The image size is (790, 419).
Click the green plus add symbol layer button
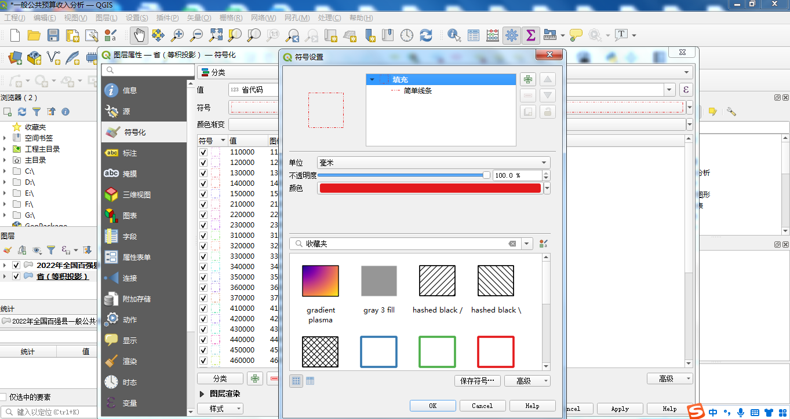coord(527,79)
